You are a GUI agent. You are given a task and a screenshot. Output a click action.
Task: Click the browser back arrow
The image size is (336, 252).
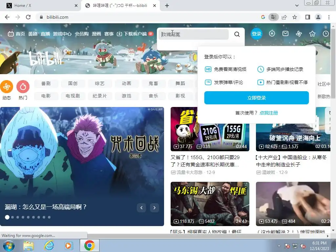point(7,17)
